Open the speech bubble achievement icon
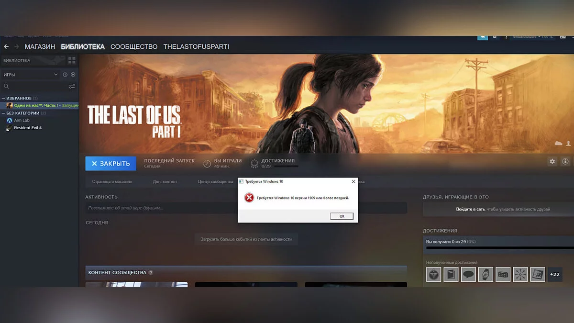 468,274
